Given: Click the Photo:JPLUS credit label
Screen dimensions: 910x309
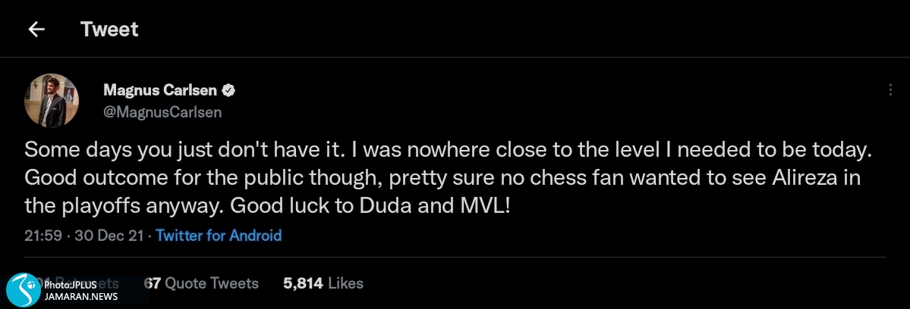Looking at the screenshot, I should point(74,285).
